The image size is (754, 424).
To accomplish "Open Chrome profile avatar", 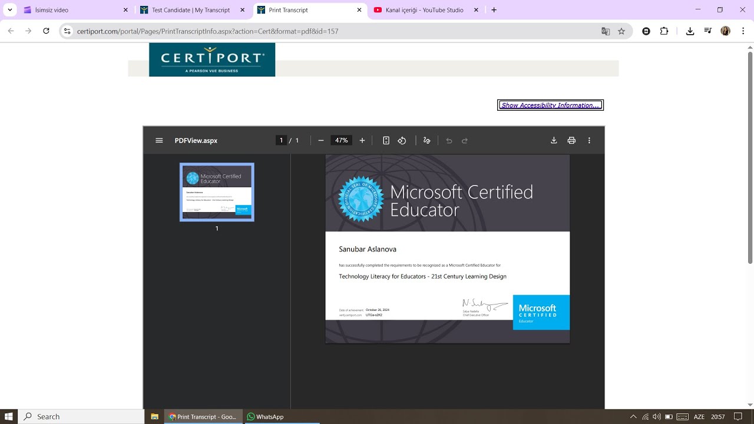I will tap(726, 31).
